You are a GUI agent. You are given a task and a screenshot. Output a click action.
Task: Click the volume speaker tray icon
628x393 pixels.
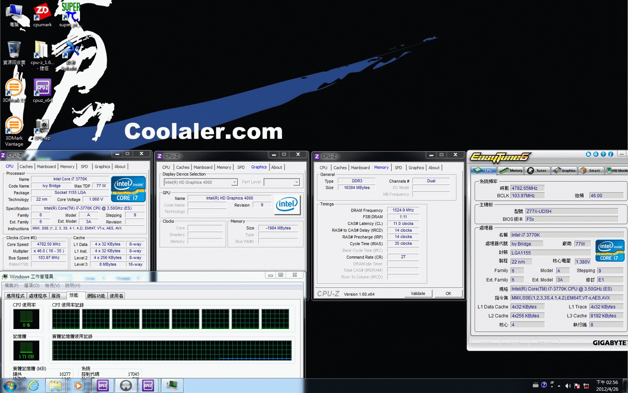pos(568,386)
